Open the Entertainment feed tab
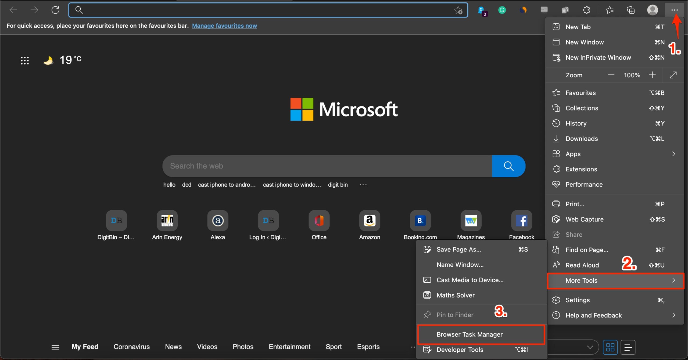688x360 pixels. (289, 347)
